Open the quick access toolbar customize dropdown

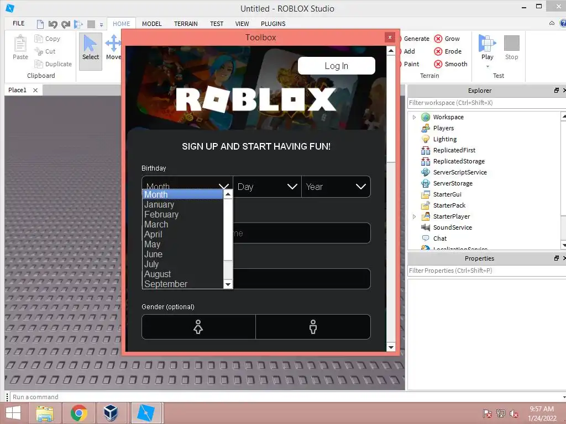pos(102,25)
